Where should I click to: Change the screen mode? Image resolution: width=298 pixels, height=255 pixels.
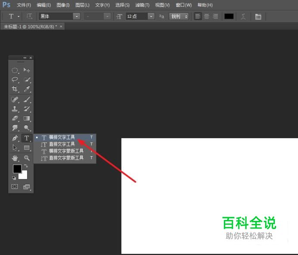(x=27, y=187)
